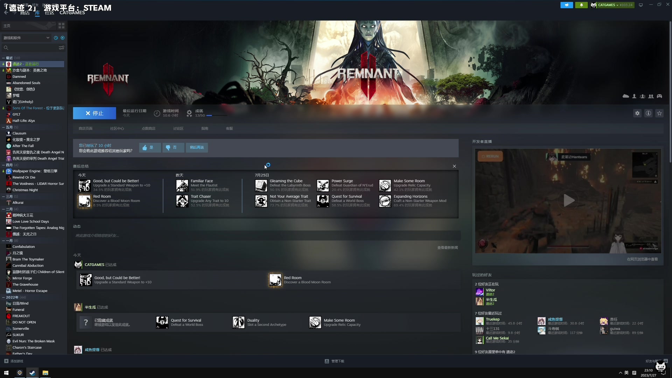Toggle sort by recent activity clock

(56, 38)
